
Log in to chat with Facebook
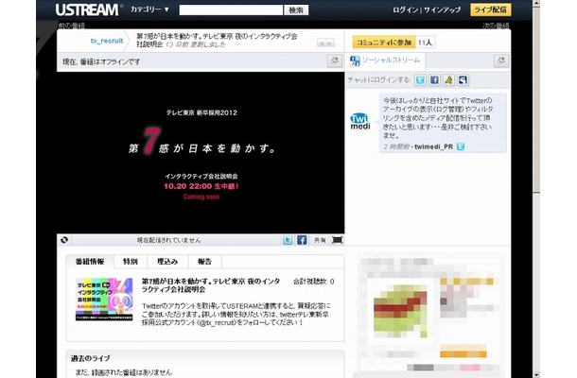pos(434,79)
